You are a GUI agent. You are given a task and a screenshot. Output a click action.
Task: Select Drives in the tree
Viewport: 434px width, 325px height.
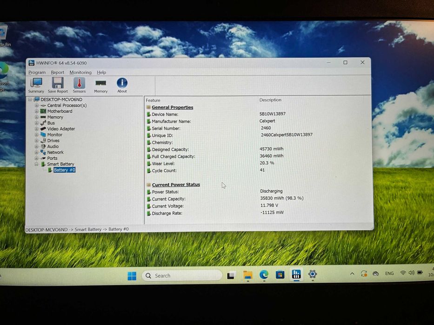tap(53, 141)
